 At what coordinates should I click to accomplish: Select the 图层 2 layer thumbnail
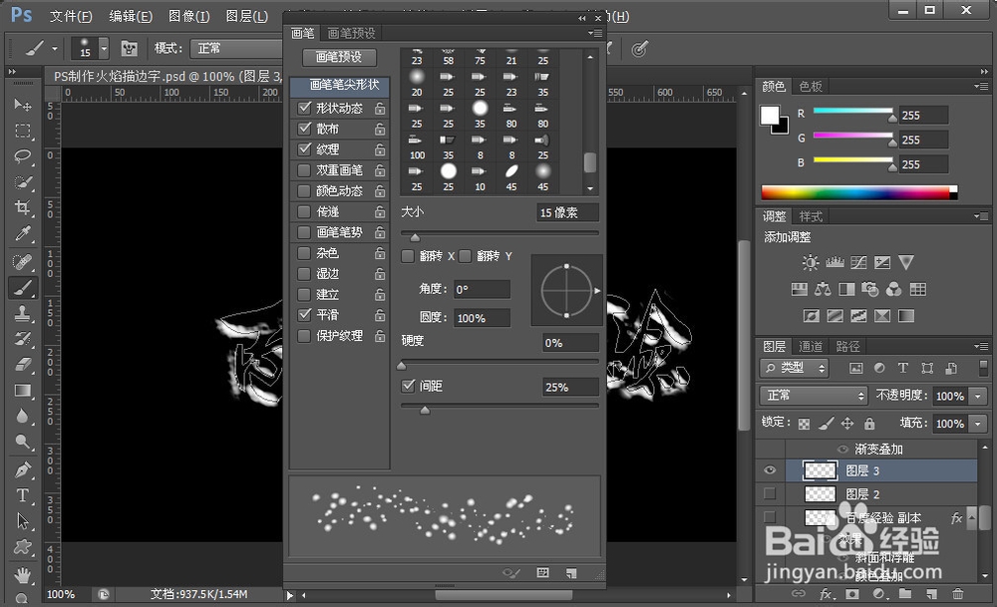tap(820, 493)
